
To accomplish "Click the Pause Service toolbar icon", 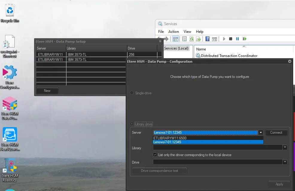I will pyautogui.click(x=238, y=39).
